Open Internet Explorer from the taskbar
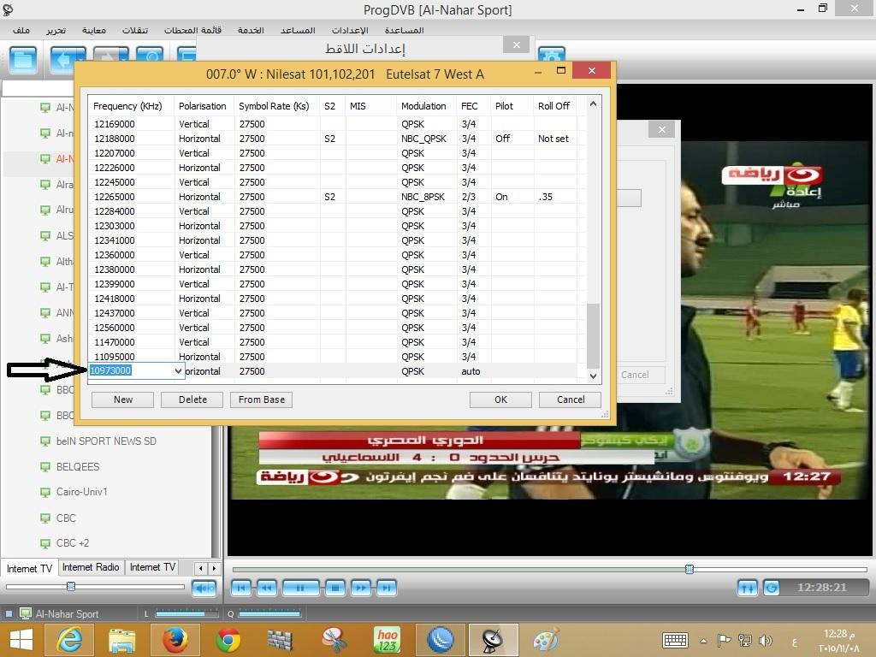Image resolution: width=876 pixels, height=657 pixels. tap(70, 640)
